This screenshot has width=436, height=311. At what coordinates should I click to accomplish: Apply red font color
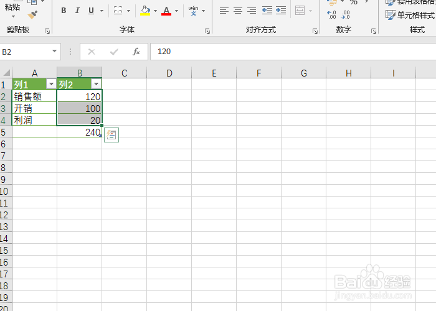coord(166,11)
